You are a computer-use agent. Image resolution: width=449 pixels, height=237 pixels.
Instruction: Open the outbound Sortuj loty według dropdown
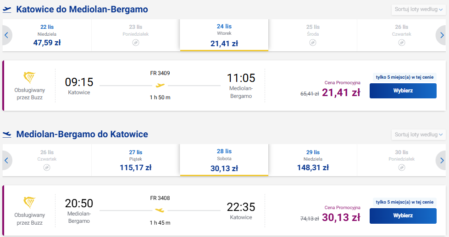pyautogui.click(x=418, y=10)
